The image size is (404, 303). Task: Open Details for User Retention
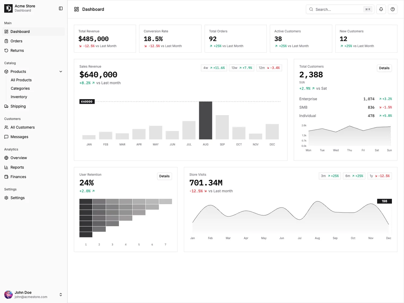point(164,176)
